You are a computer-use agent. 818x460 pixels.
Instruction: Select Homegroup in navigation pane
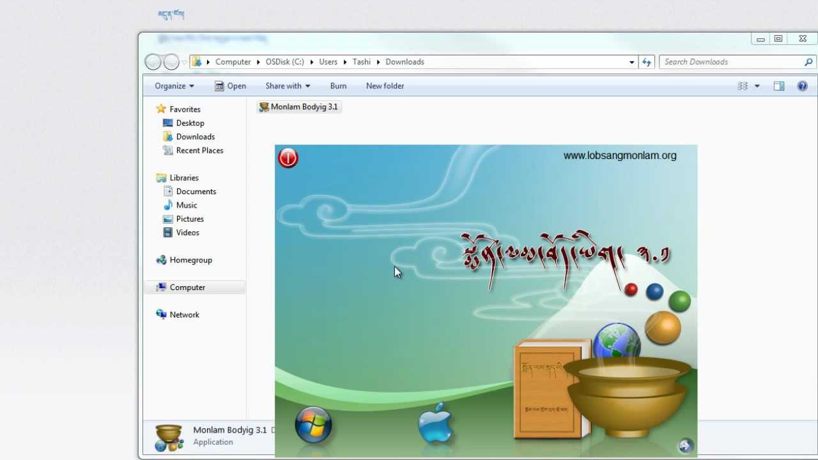pyautogui.click(x=190, y=260)
